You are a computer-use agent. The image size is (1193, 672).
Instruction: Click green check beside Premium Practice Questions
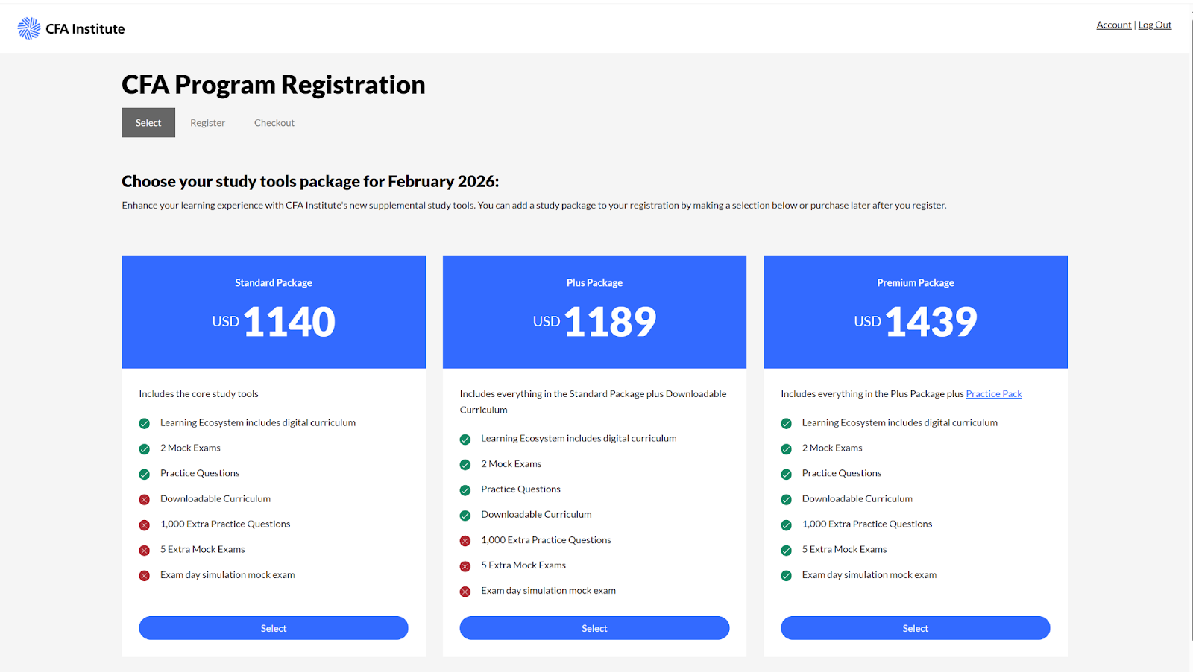pyautogui.click(x=786, y=475)
